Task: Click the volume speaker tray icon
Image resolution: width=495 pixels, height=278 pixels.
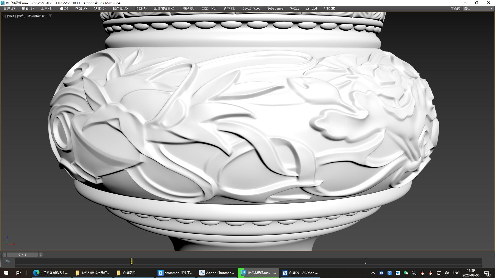Action: pyautogui.click(x=447, y=273)
